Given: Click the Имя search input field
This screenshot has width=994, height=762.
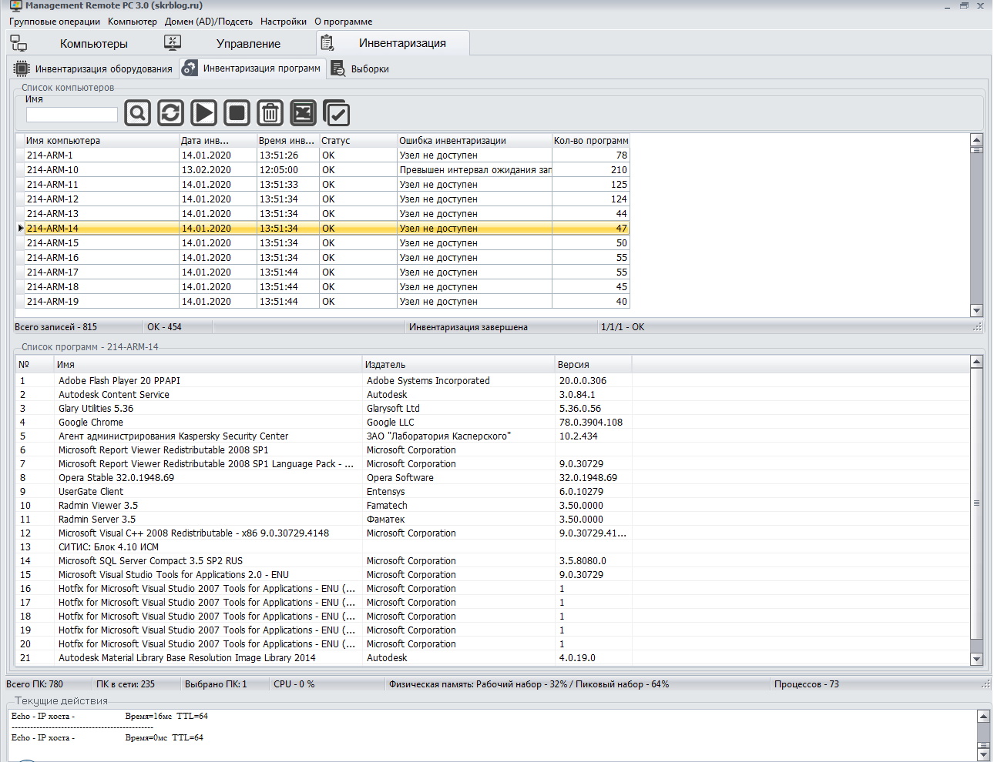Looking at the screenshot, I should tap(72, 115).
